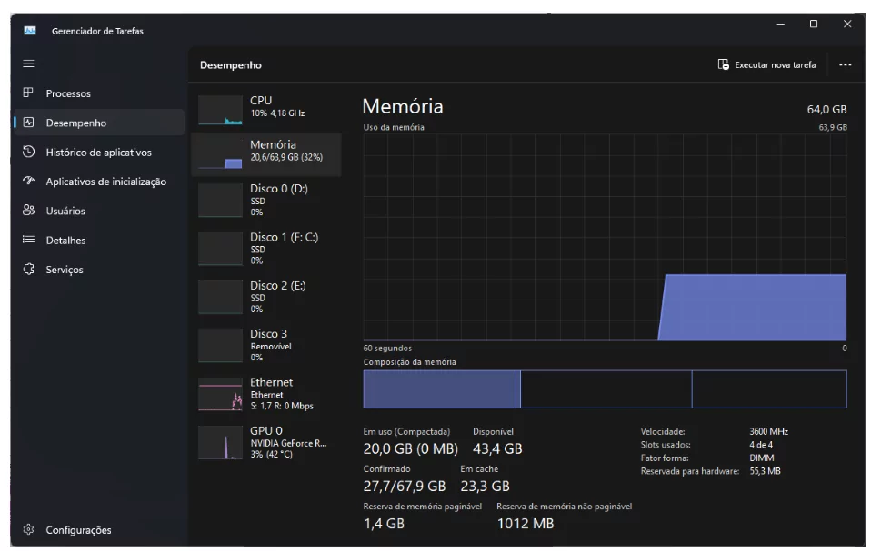Open the Processos page icon
This screenshot has width=871, height=551.
click(28, 93)
